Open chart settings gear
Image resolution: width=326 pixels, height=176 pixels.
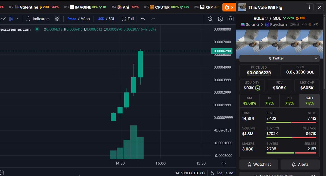click(221, 19)
